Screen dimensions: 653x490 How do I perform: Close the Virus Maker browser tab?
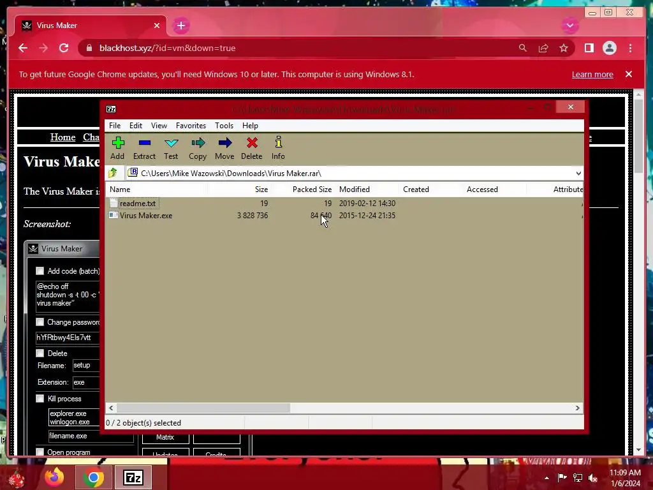[x=157, y=26]
